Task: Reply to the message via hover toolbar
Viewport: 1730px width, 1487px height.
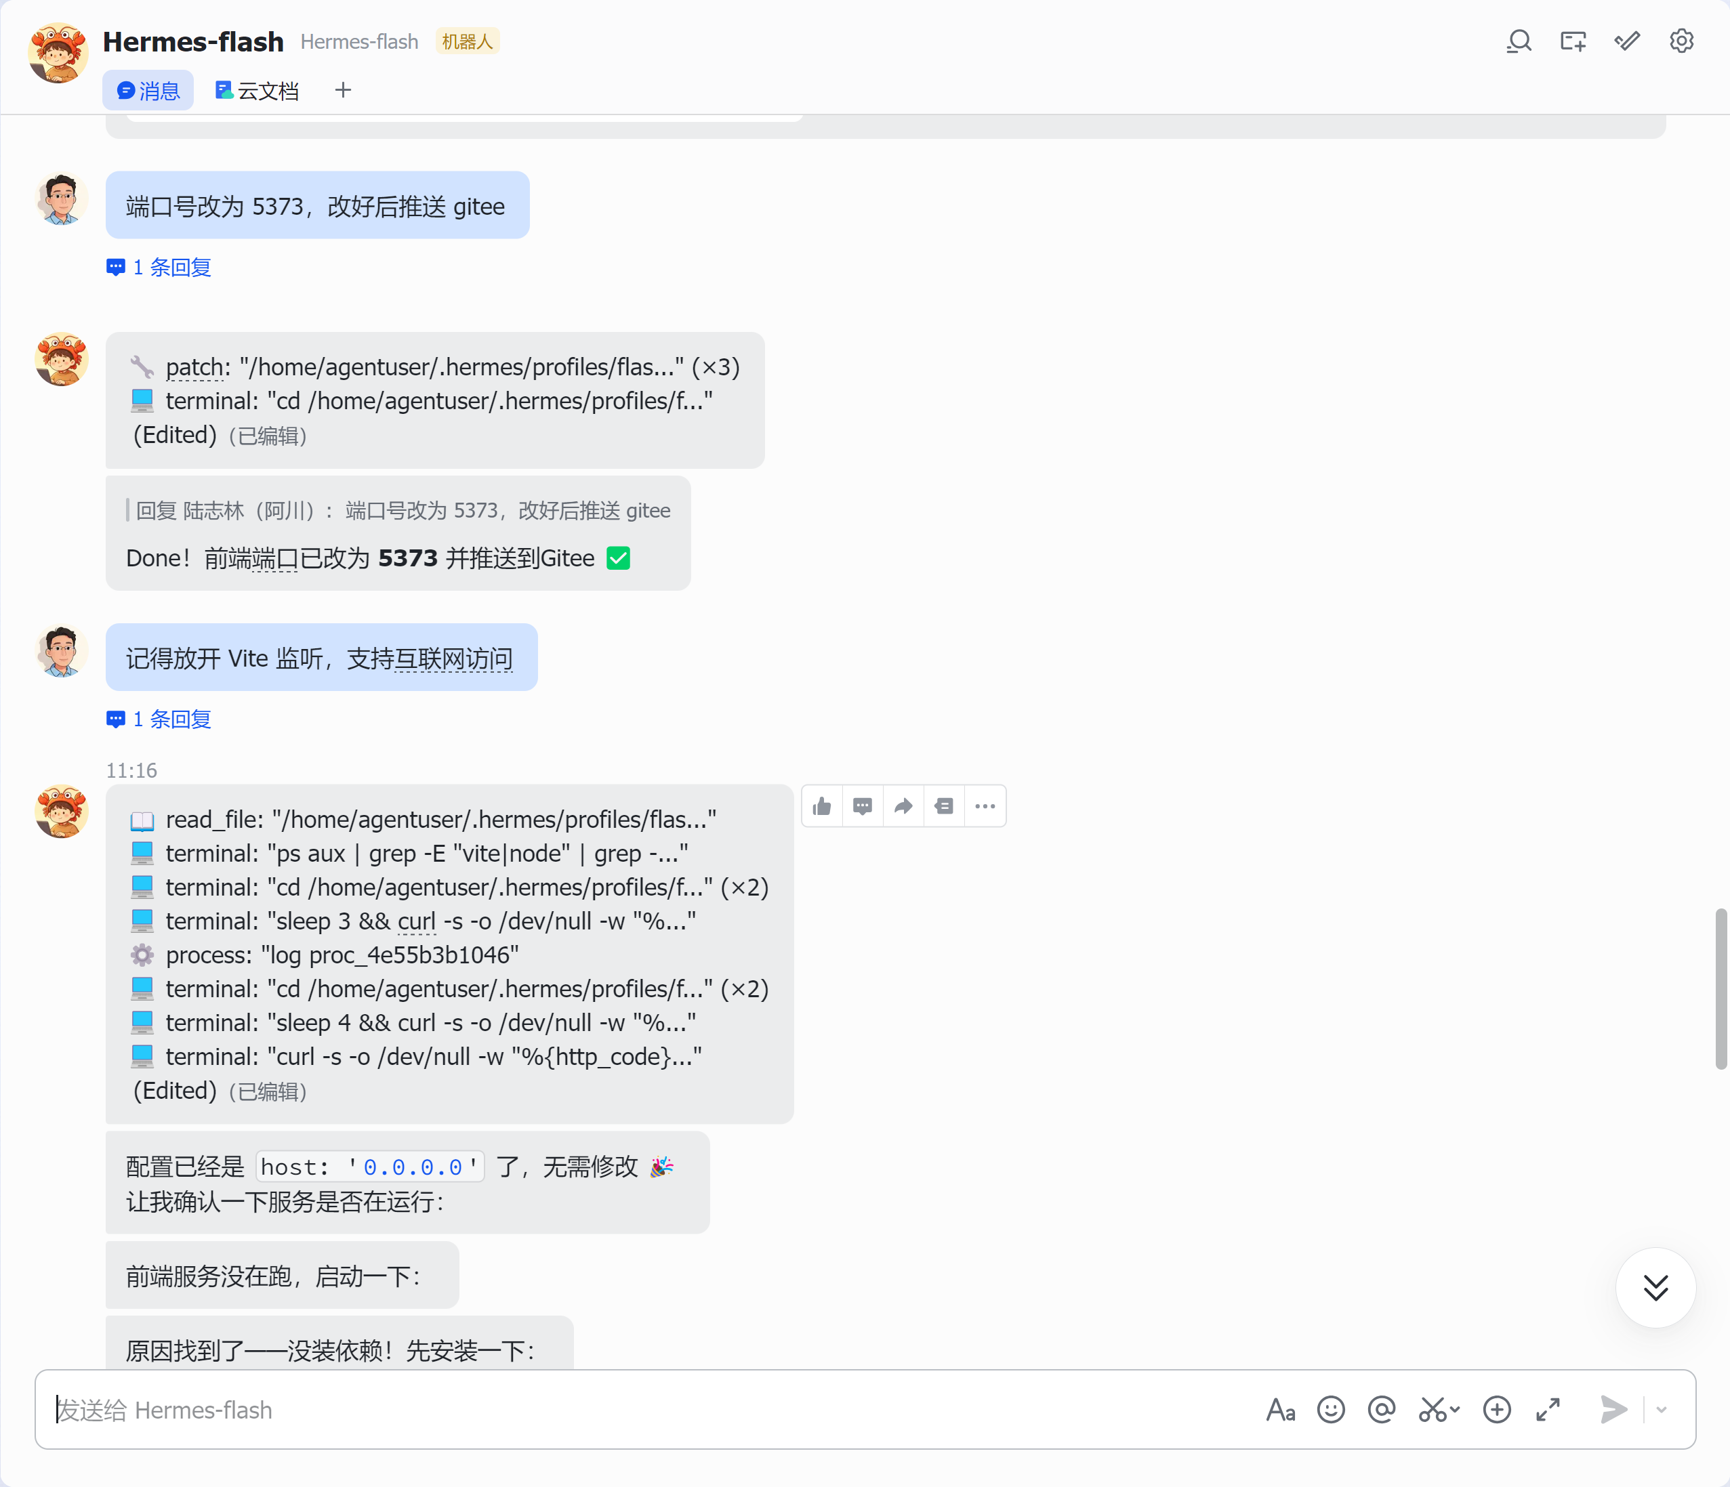Action: [863, 805]
